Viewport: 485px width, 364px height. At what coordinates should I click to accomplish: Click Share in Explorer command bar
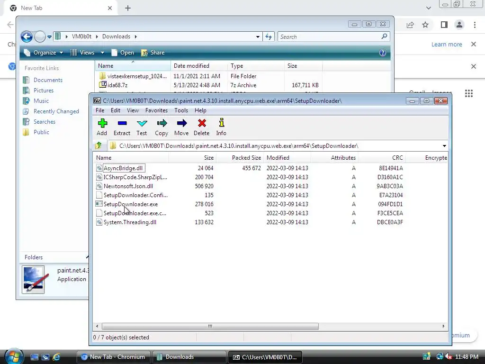click(153, 53)
